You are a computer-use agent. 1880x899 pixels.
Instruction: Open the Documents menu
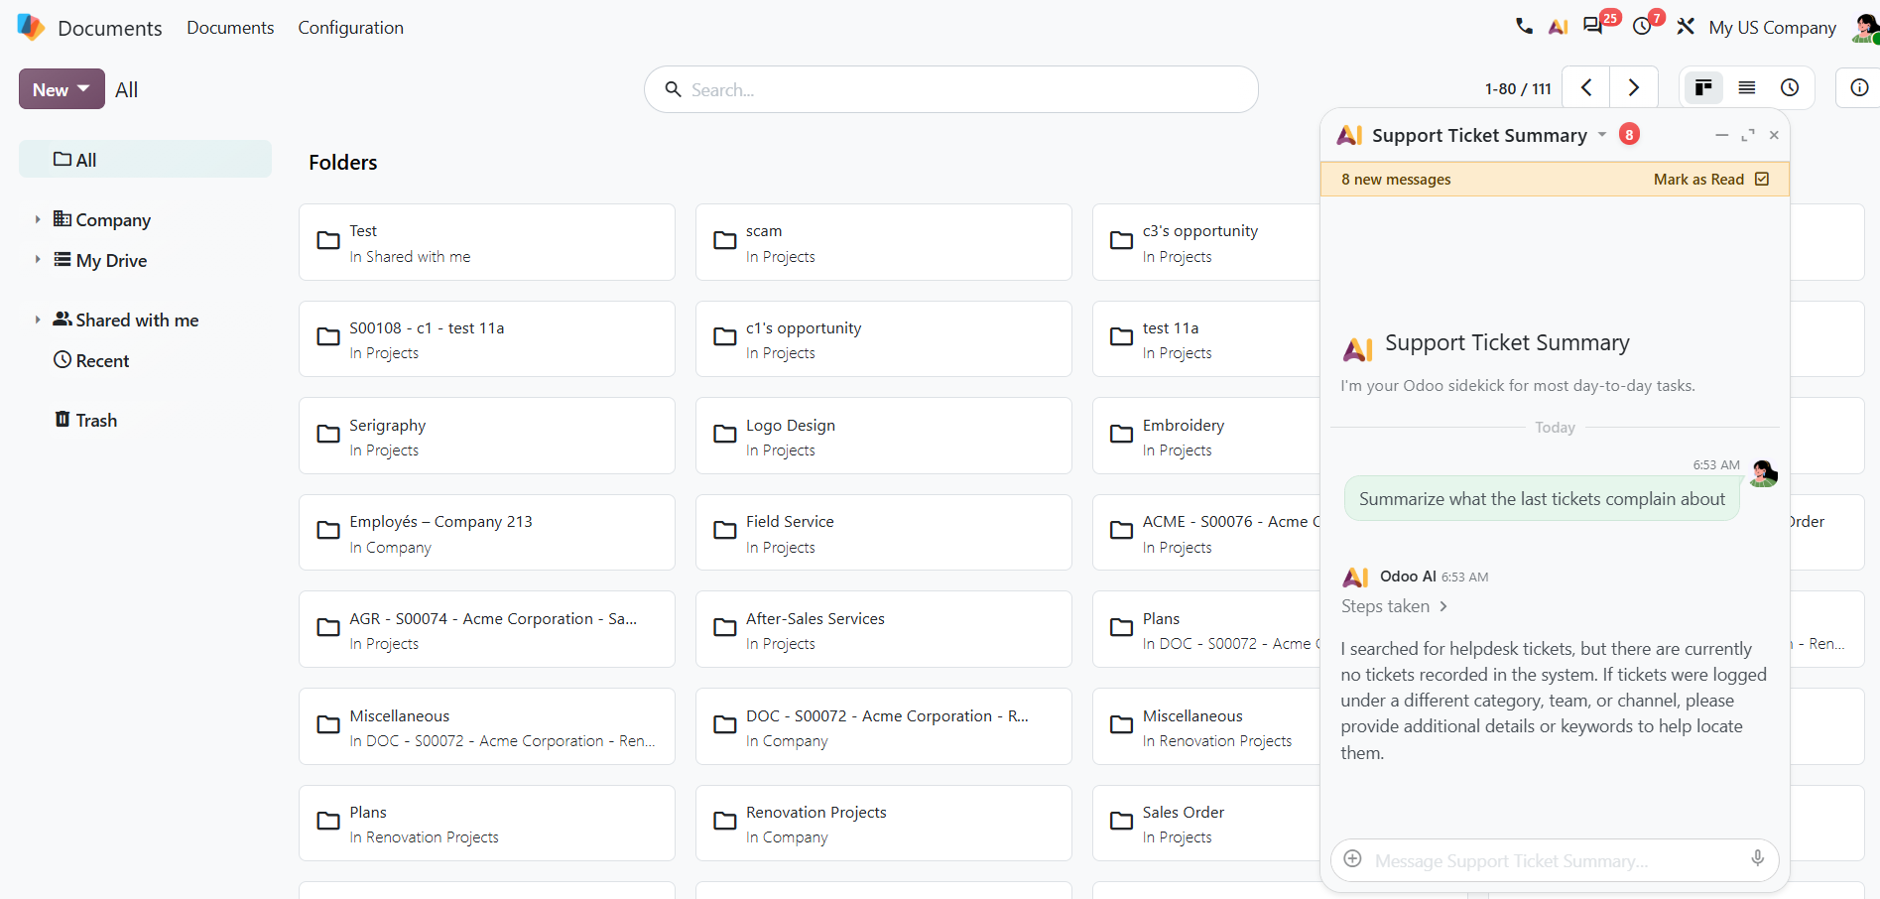[x=230, y=28]
